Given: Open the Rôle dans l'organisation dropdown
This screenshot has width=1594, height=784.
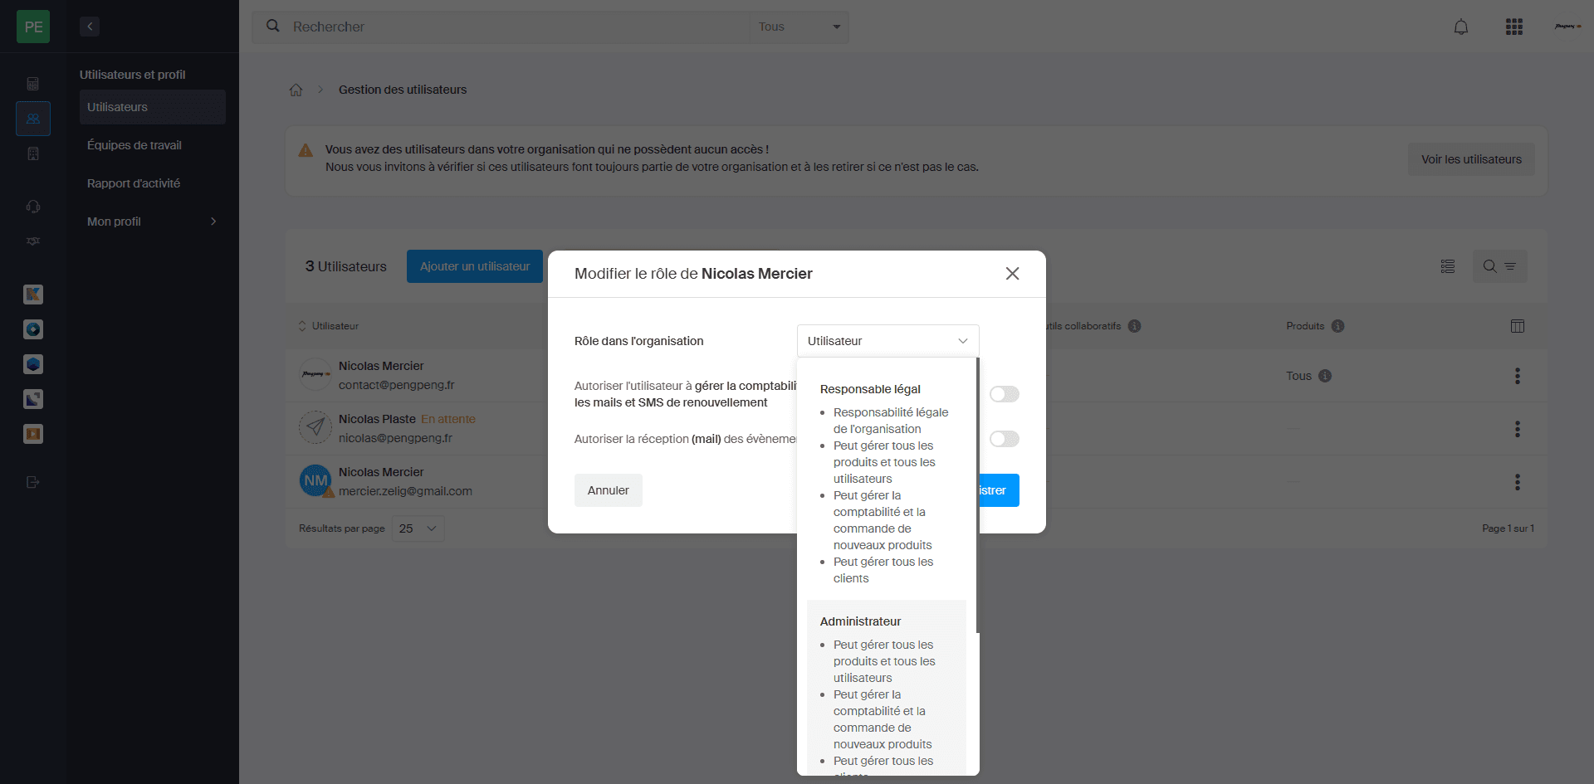Looking at the screenshot, I should point(888,341).
